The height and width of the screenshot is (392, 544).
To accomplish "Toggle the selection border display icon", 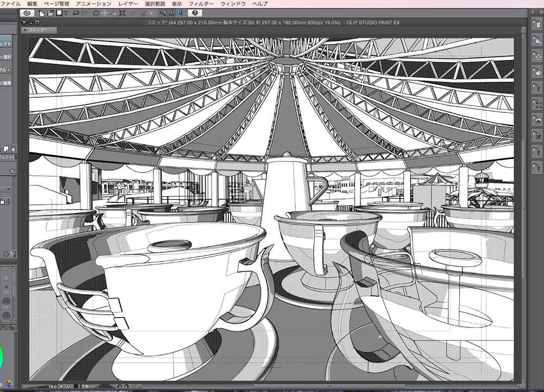I will click(151, 13).
